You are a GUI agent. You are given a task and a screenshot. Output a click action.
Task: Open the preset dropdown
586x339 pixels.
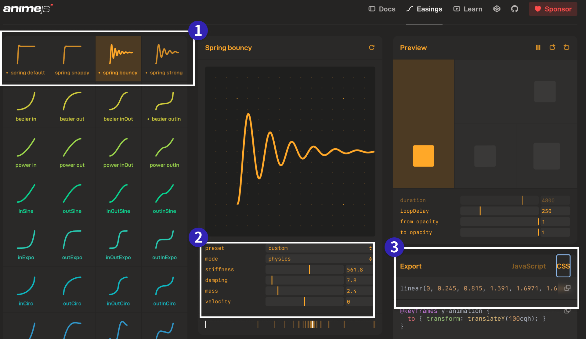point(320,248)
